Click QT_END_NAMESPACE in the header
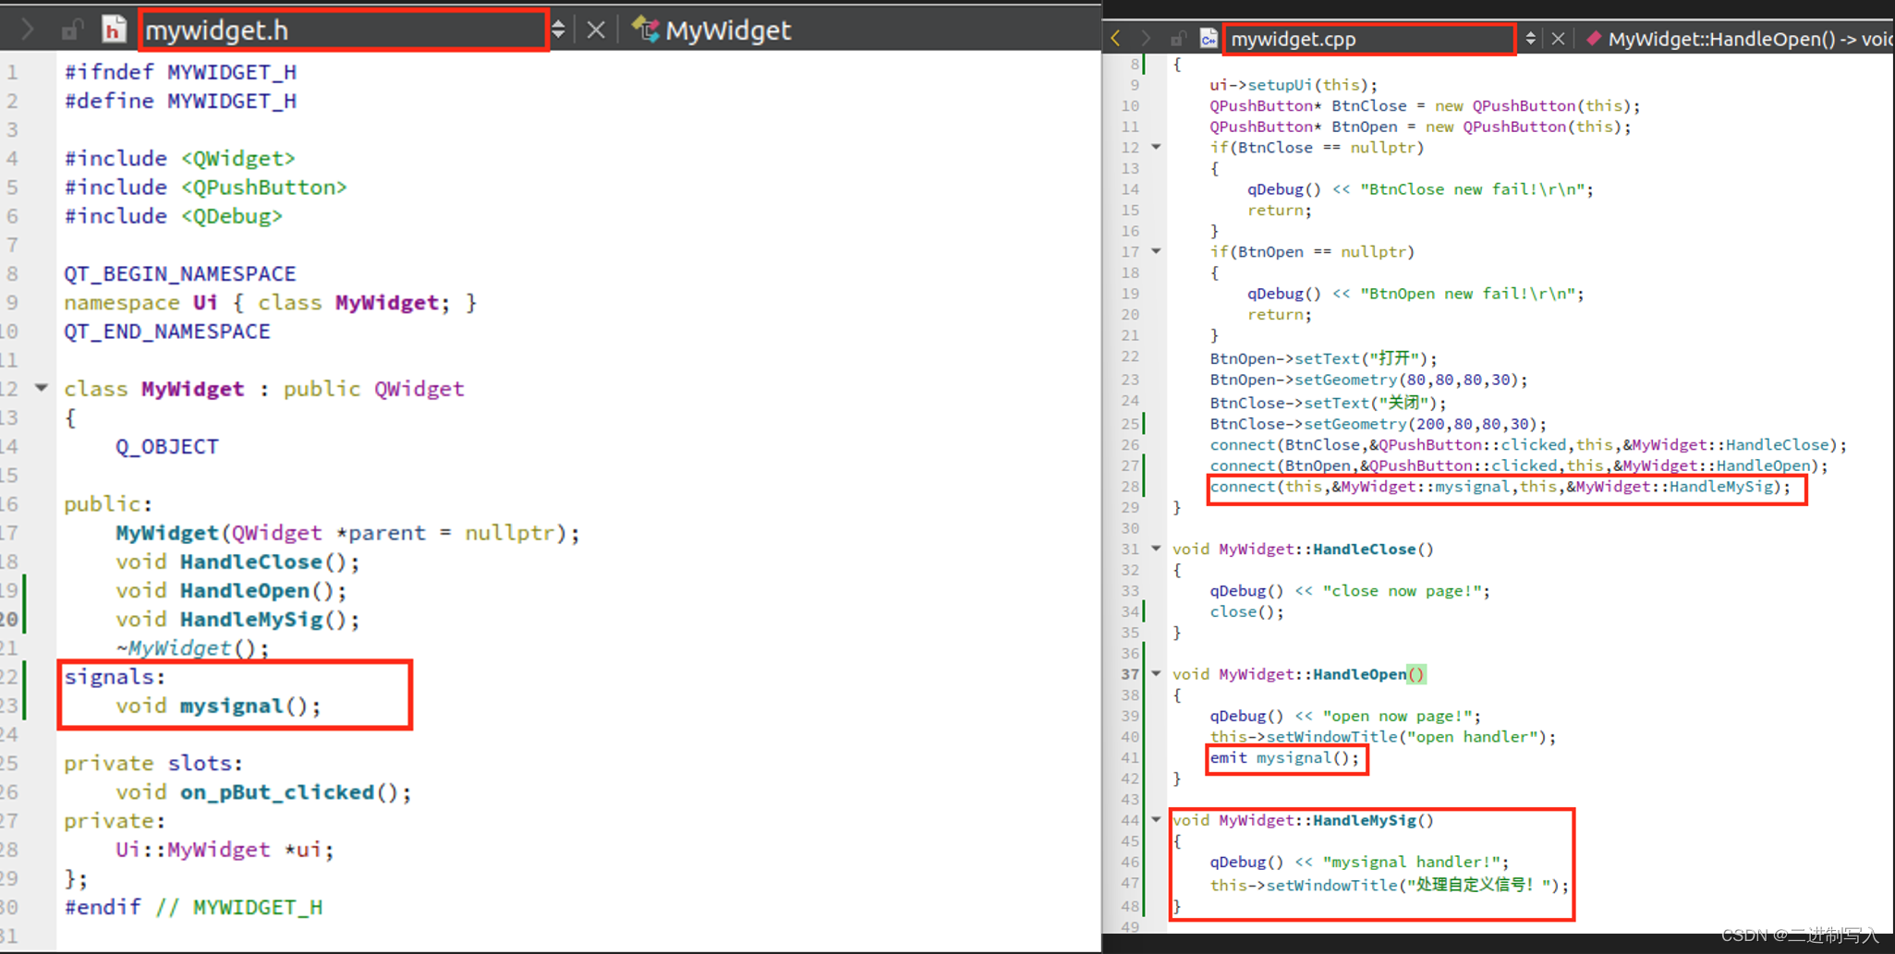This screenshot has width=1895, height=954. pos(167,332)
